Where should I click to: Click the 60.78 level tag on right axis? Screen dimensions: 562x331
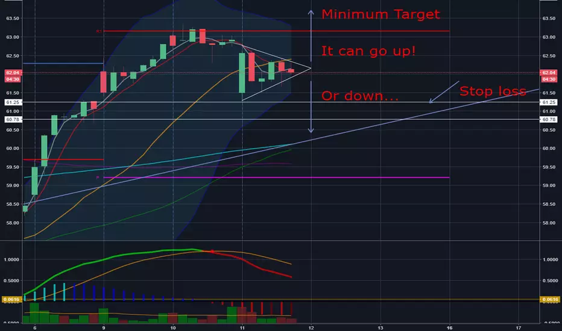pyautogui.click(x=549, y=120)
